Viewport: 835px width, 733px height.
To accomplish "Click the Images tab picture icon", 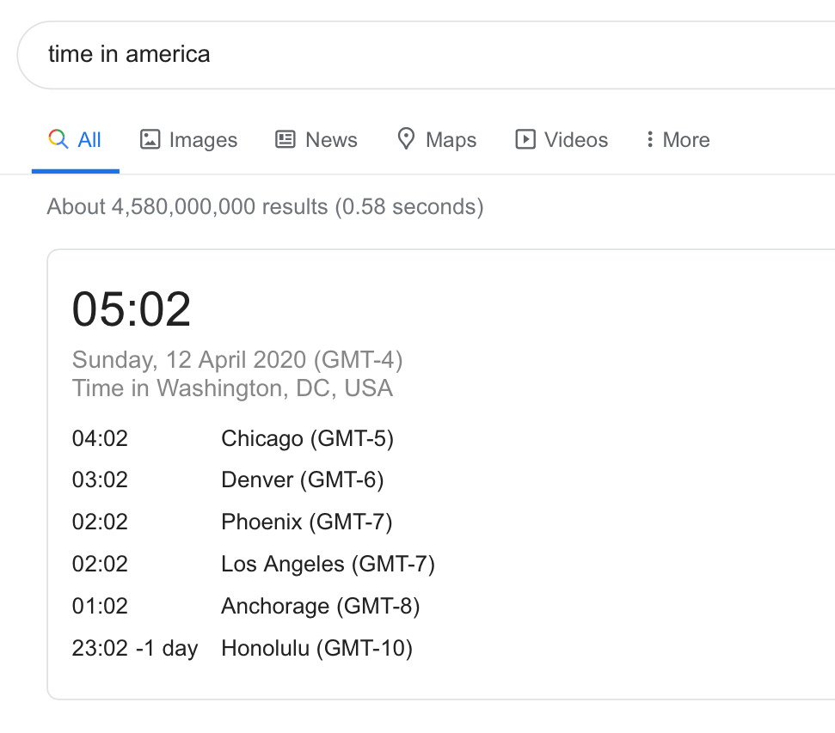I will coord(150,139).
